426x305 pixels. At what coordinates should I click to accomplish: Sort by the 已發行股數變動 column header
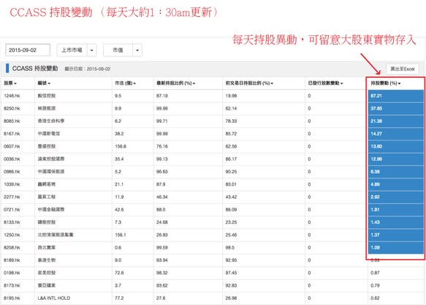(325, 83)
